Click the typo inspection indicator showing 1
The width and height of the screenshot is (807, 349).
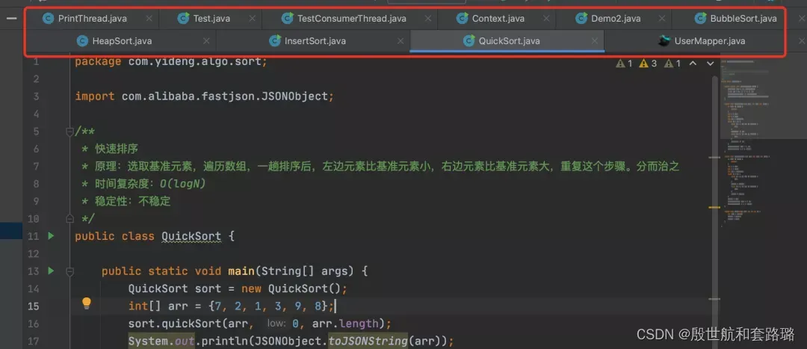click(x=672, y=64)
